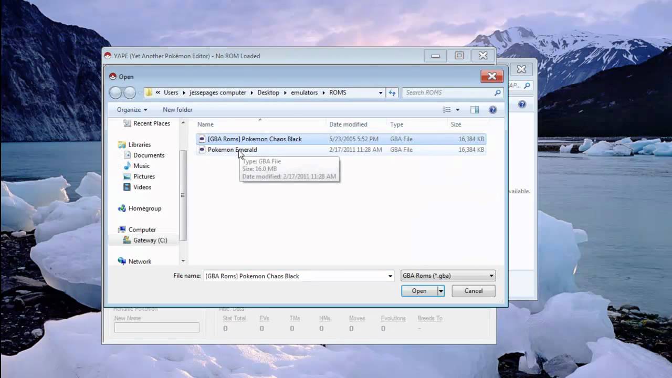Open the GBA Roms (*.gba) file type dropdown
Image resolution: width=672 pixels, height=378 pixels.
click(448, 276)
